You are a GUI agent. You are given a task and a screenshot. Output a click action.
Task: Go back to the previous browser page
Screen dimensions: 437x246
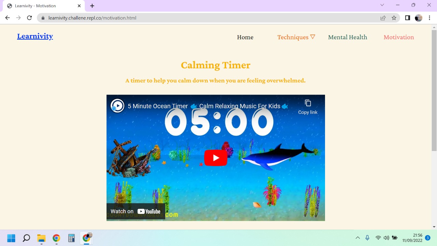click(x=8, y=18)
